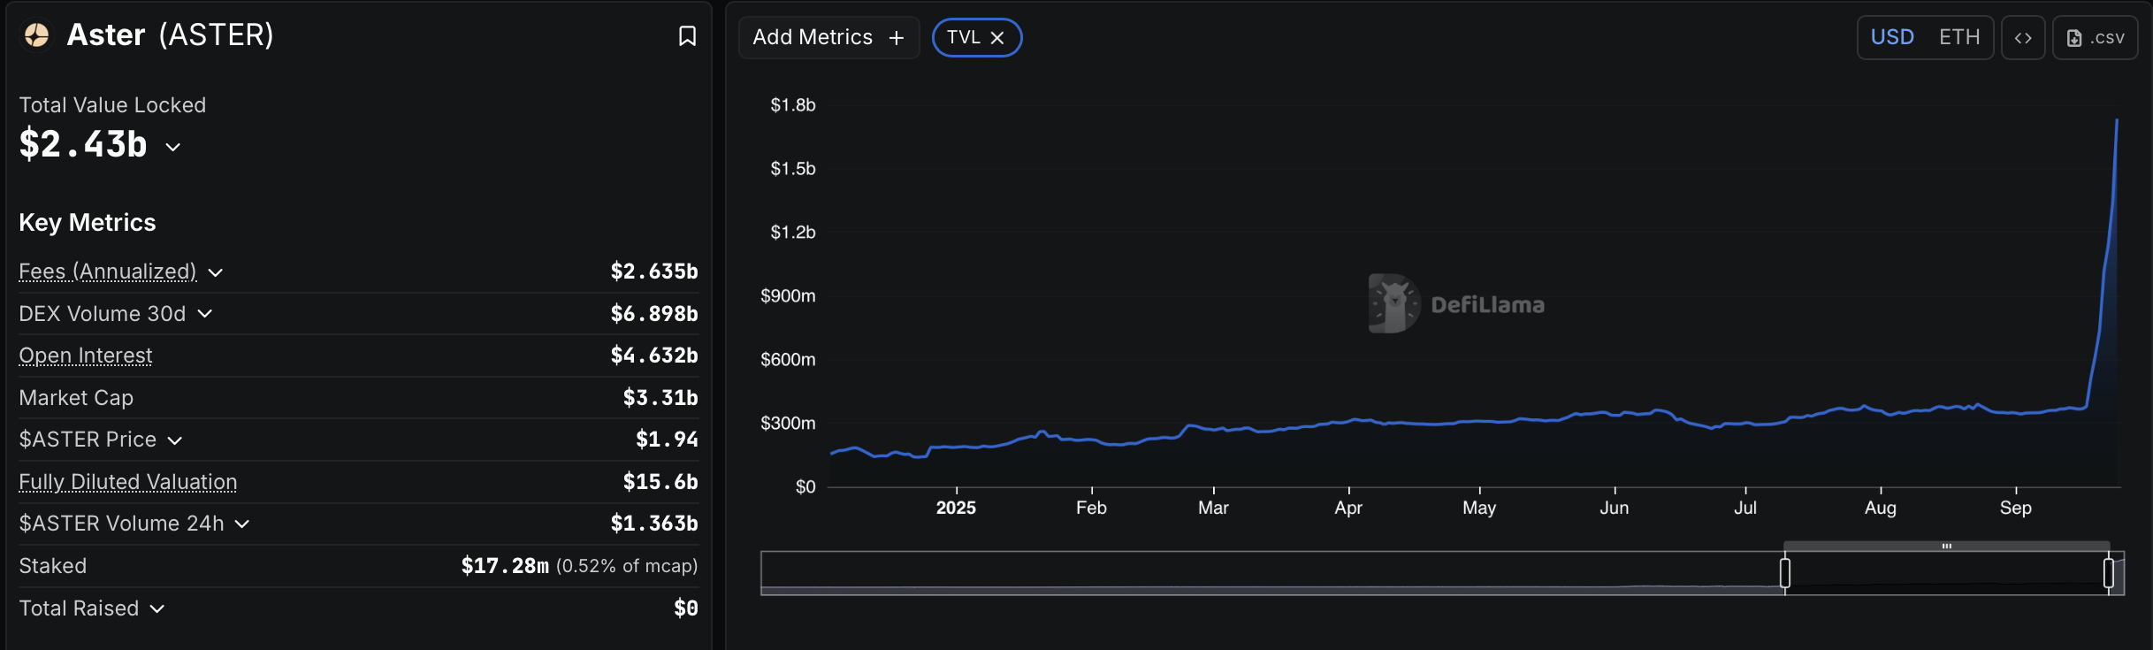The image size is (2153, 650).
Task: Bookmark the Aster protocol
Action: 687,36
